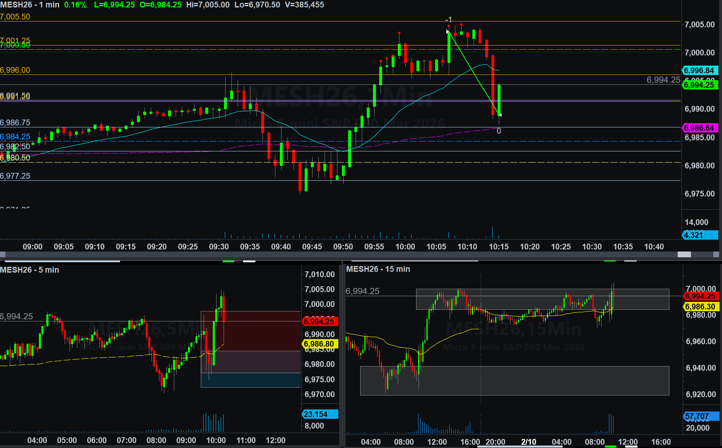Click the blue 23,154 volume tag on 5 min chart
The image size is (722, 448).
(320, 414)
